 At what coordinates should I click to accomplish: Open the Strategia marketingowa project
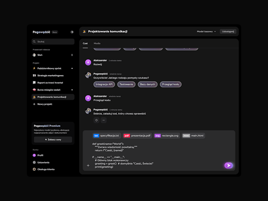tap(53, 76)
